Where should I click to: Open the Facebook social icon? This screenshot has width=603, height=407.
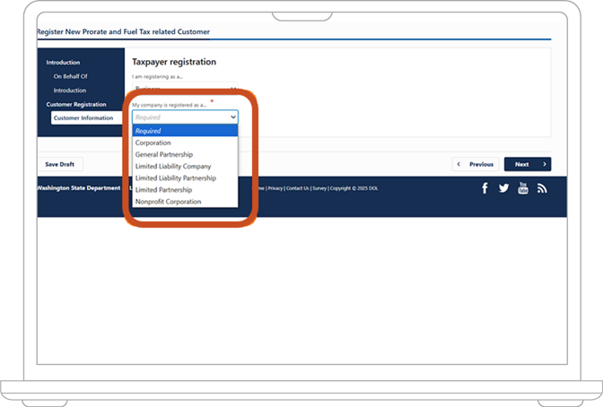485,188
